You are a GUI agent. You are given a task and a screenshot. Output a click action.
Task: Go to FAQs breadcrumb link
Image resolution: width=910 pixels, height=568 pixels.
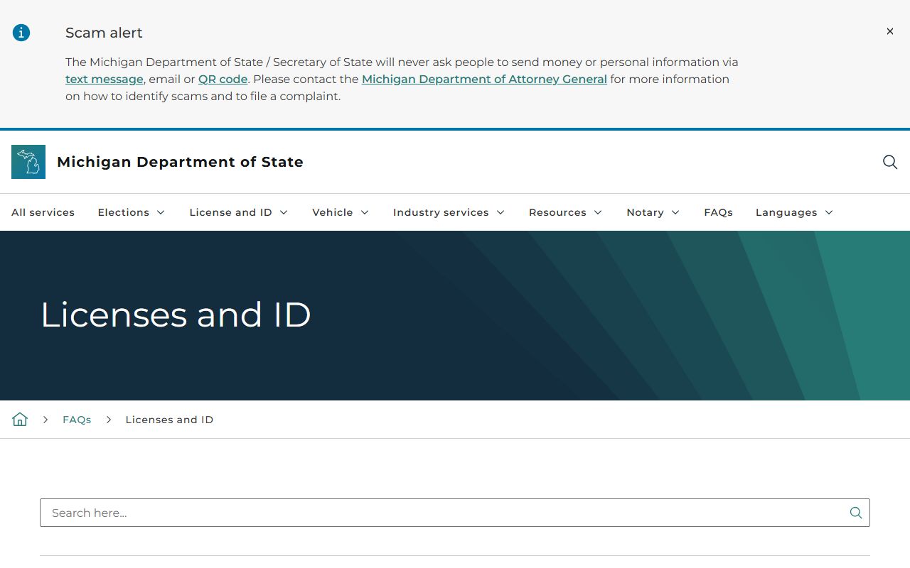coord(77,420)
